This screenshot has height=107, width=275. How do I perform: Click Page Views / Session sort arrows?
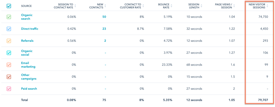coord(234,6)
